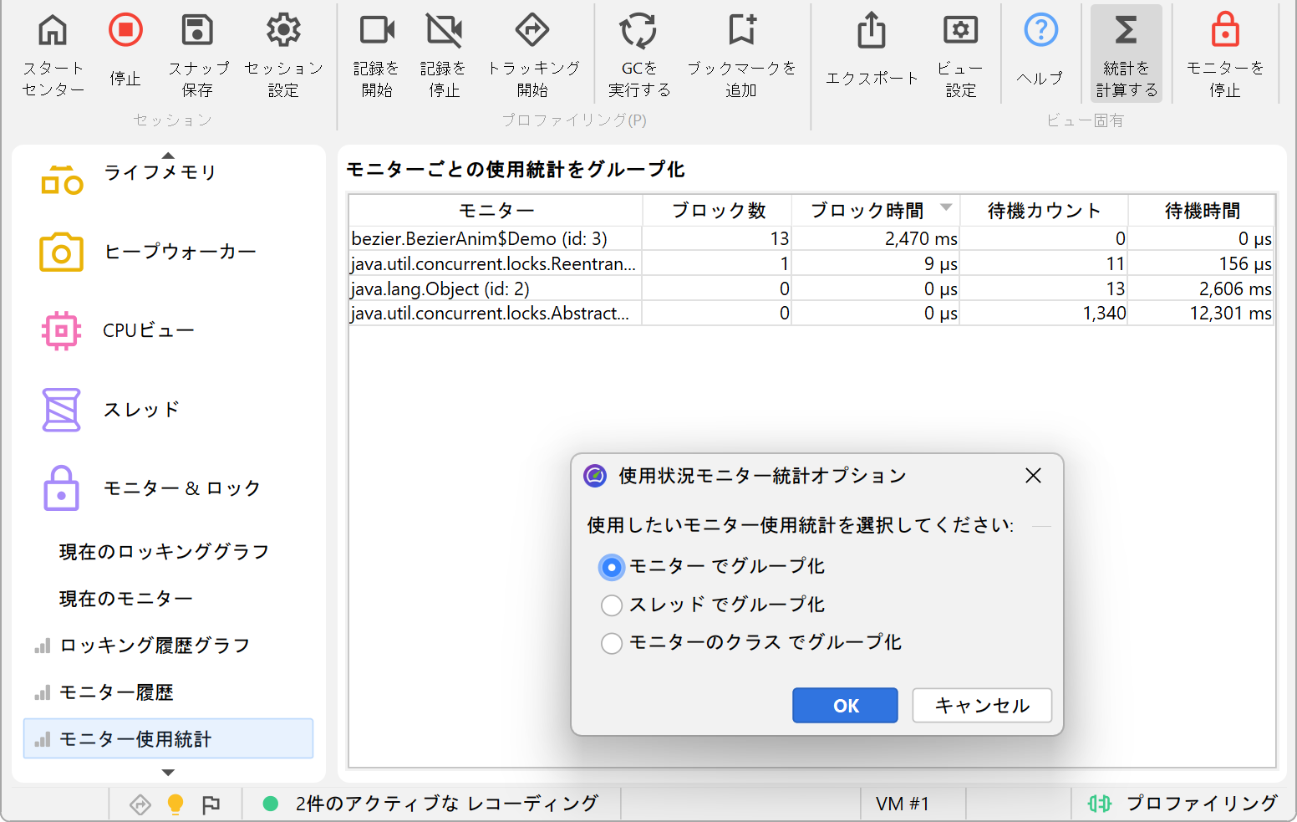1297x822 pixels.
Task: Click the Start Center home icon
Action: pos(53,31)
